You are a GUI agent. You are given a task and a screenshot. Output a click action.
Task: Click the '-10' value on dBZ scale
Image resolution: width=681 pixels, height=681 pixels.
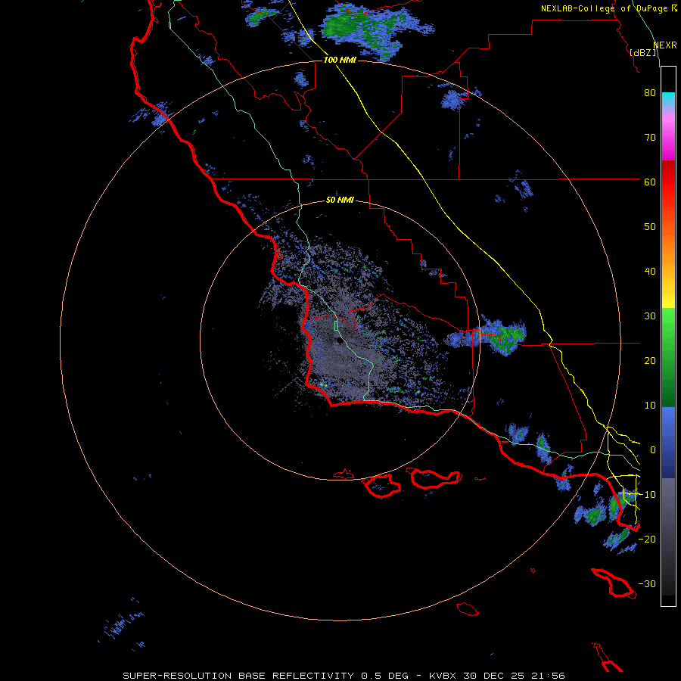coord(647,495)
